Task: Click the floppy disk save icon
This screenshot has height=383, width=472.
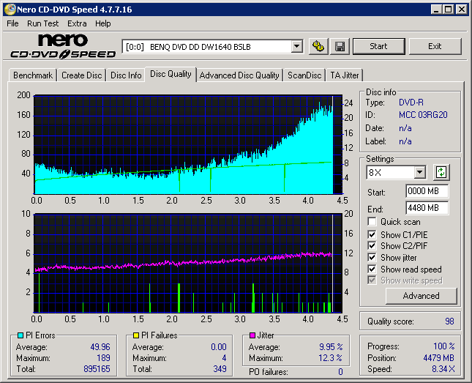Action: tap(340, 46)
